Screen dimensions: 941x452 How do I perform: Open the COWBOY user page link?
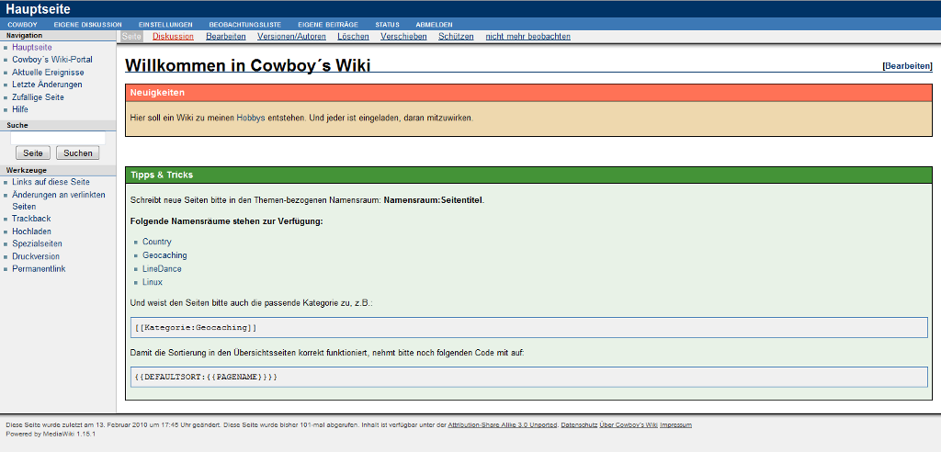[x=22, y=25]
